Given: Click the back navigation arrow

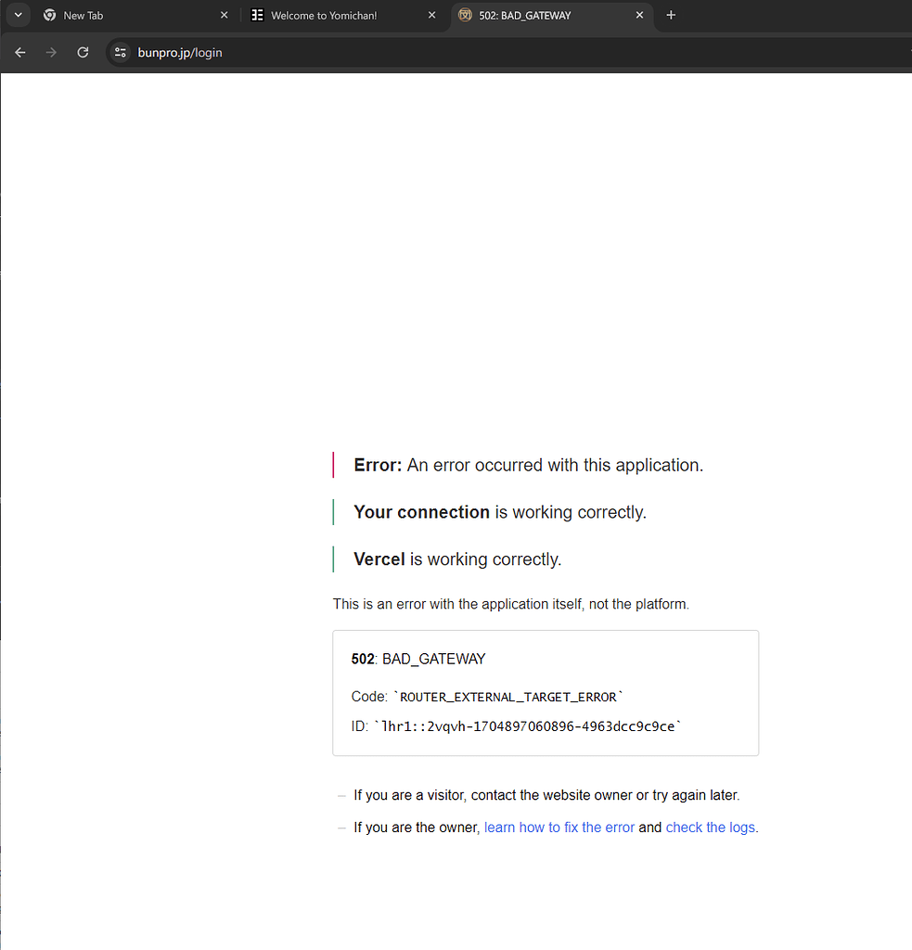Looking at the screenshot, I should click(x=19, y=53).
